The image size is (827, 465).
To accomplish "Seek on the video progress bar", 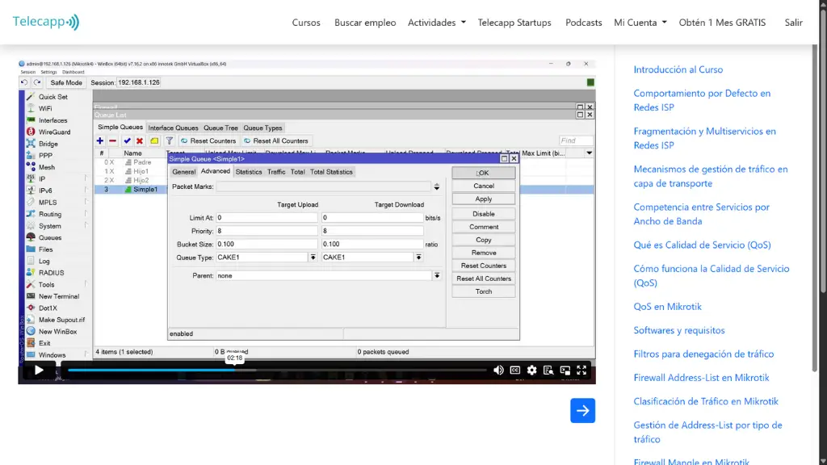I will point(275,371).
